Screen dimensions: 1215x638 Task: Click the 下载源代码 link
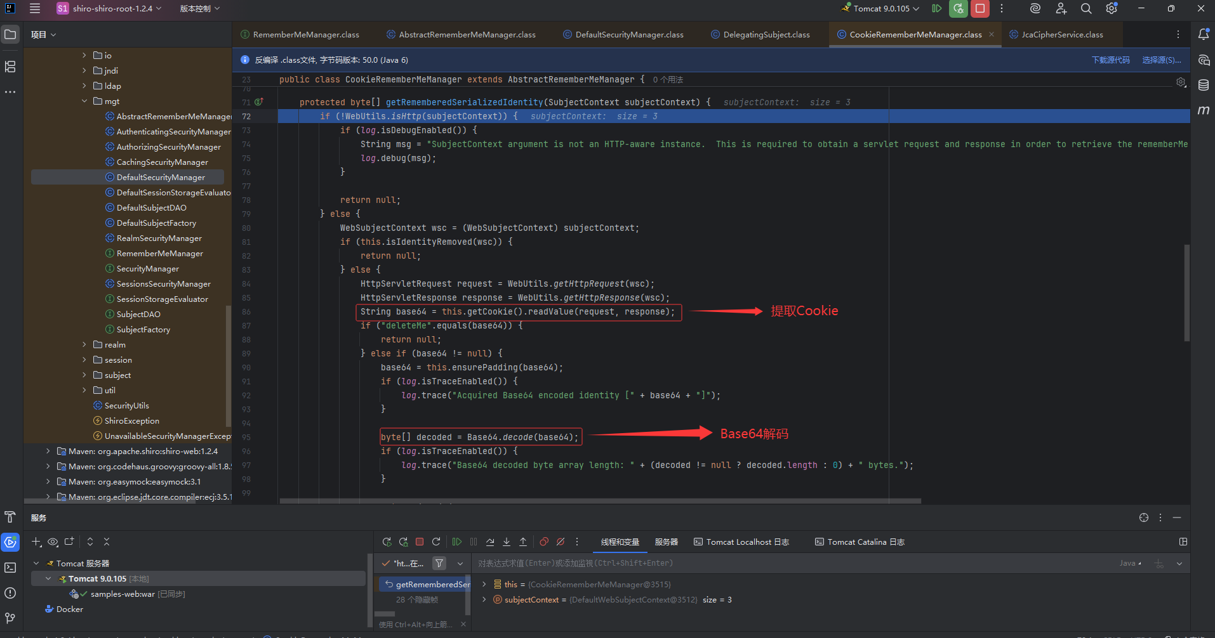1110,60
